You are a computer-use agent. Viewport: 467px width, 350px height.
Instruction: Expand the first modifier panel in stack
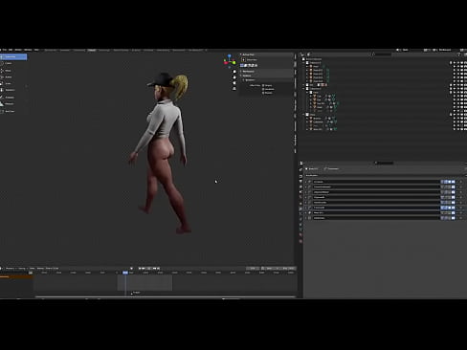306,182
